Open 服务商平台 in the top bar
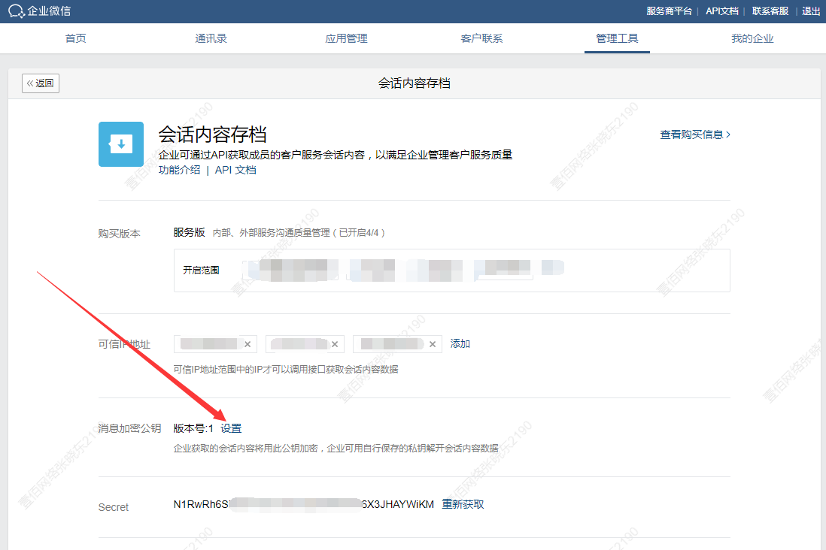Viewport: 826px width, 550px height. pyautogui.click(x=669, y=11)
